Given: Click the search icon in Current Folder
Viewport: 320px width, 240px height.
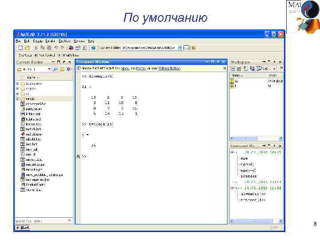Looking at the screenshot, I should point(55,69).
